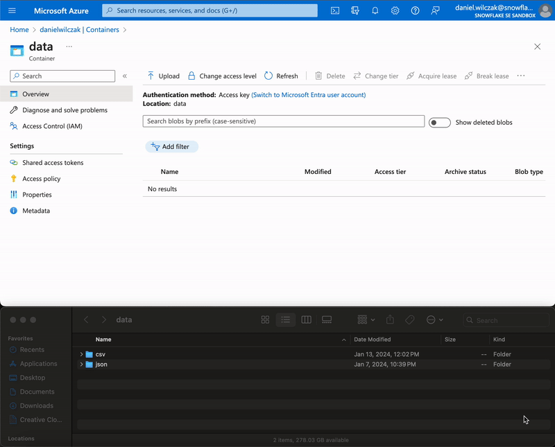The width and height of the screenshot is (555, 447).
Task: Switch Finder to list view
Action: coord(286,319)
